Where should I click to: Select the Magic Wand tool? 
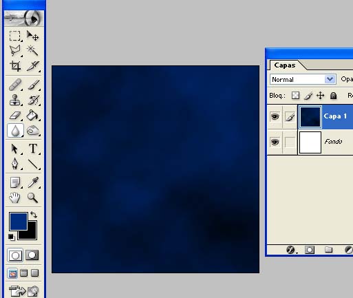tap(32, 50)
